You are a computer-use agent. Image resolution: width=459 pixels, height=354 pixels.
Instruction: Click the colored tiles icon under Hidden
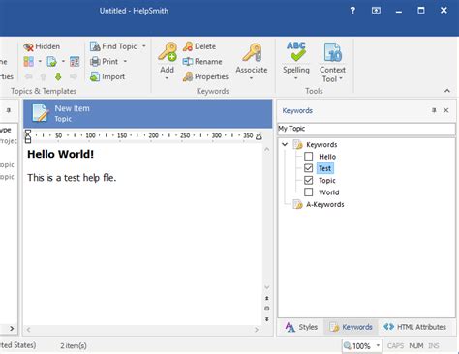click(x=28, y=61)
